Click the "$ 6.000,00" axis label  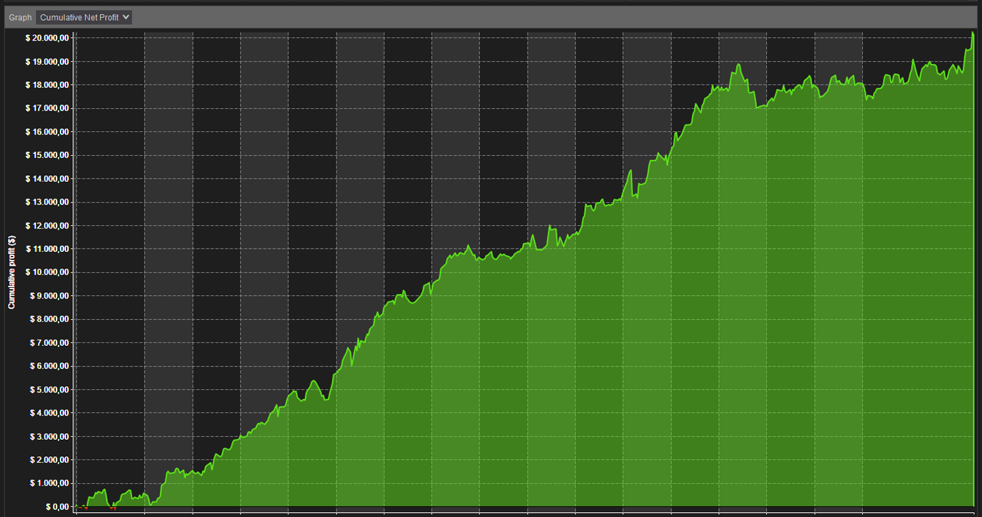click(x=49, y=366)
